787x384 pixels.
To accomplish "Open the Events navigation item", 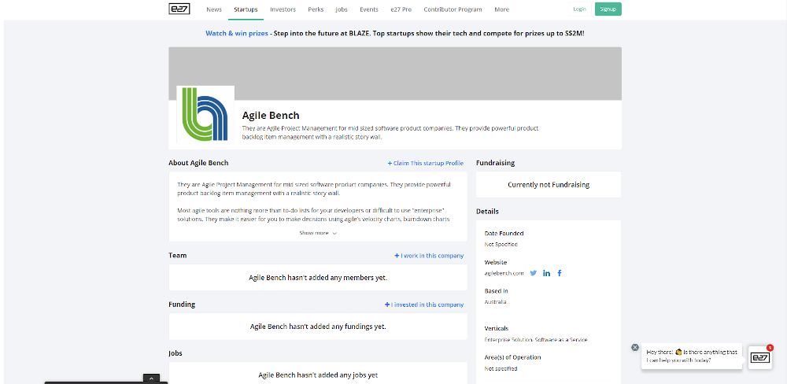I will (x=369, y=9).
